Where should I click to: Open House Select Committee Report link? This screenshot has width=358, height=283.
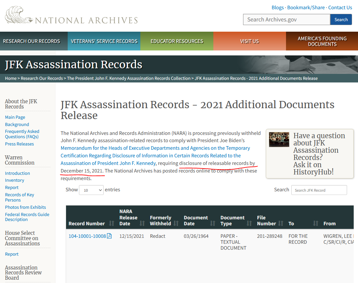coord(12,254)
